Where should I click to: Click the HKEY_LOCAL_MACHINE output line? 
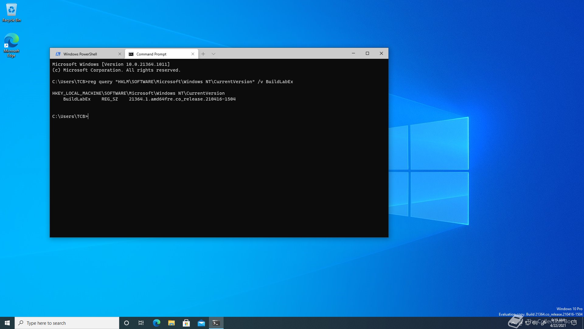138,93
